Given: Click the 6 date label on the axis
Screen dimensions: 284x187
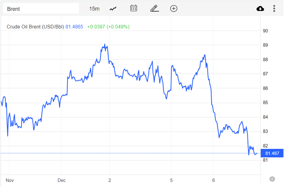Looking at the screenshot, I should [214, 180].
